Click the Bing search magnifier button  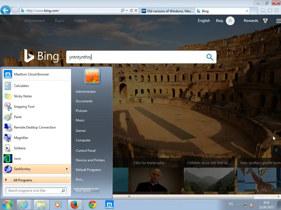click(210, 57)
